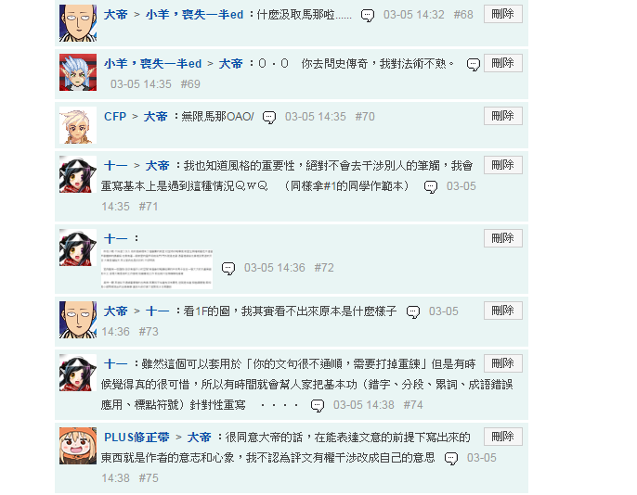This screenshot has width=637, height=495.
Task: Delete CFP's comment #70
Action: pyautogui.click(x=503, y=117)
